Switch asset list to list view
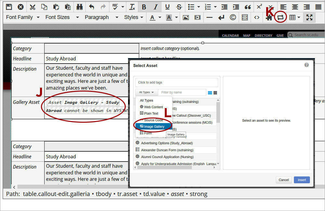325x211 pixels. pos(210,93)
